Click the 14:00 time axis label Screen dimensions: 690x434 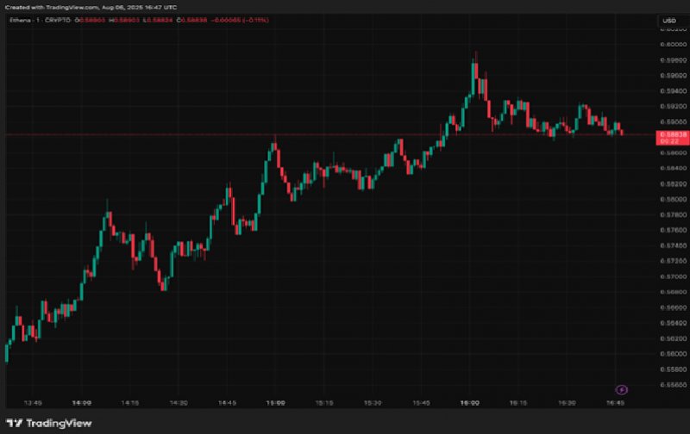pos(81,403)
